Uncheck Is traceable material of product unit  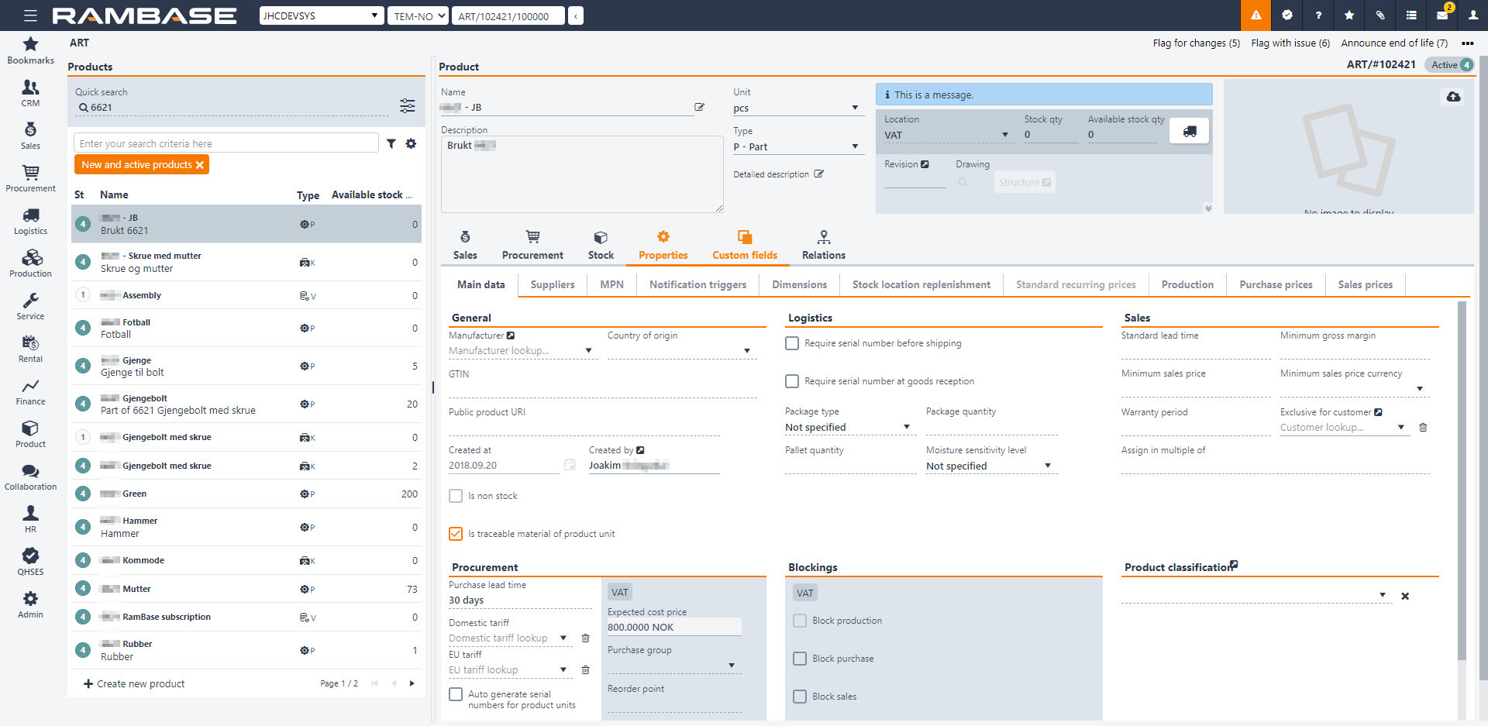456,534
